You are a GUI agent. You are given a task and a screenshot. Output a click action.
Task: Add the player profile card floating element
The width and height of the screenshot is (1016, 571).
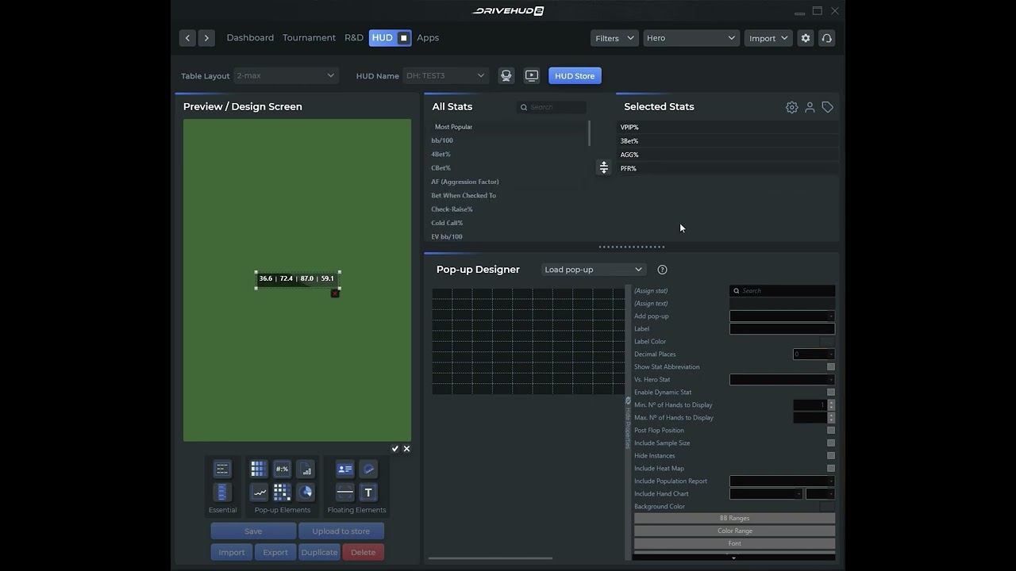[x=344, y=469]
